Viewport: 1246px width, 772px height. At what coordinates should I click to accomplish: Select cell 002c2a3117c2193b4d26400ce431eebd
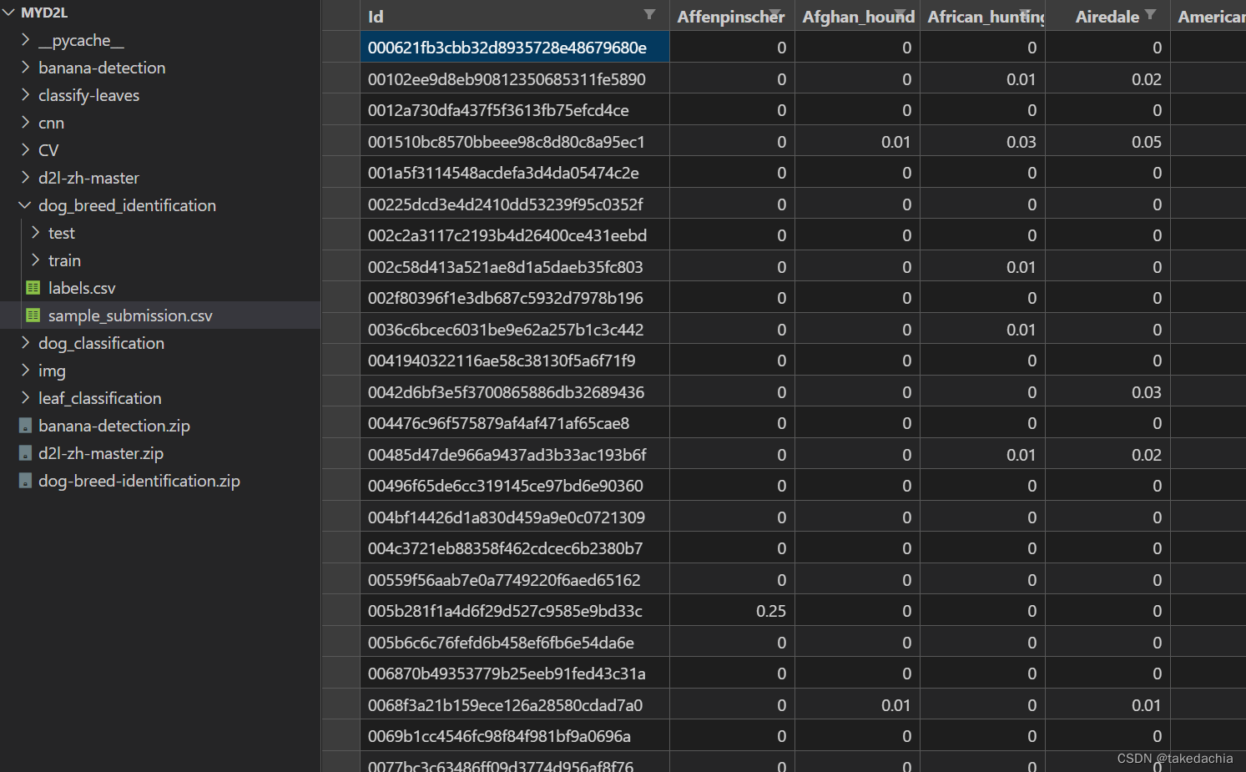pos(515,235)
